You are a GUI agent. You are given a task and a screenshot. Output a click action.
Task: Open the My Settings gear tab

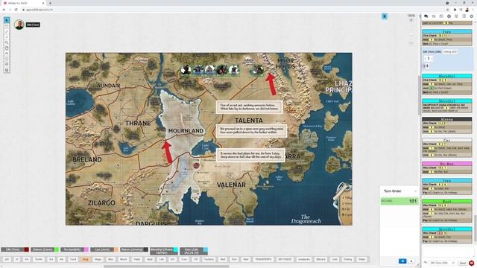472,16
